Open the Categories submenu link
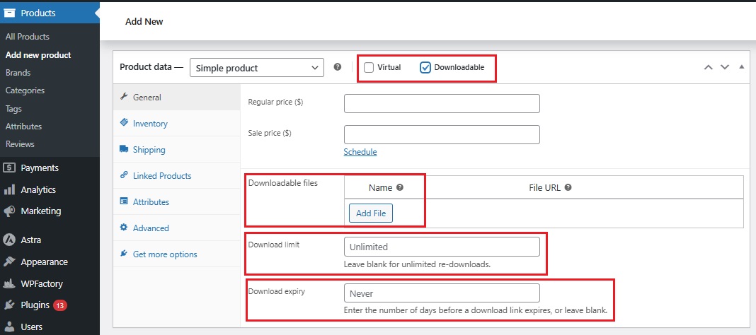This screenshot has height=335, width=756. tap(25, 90)
